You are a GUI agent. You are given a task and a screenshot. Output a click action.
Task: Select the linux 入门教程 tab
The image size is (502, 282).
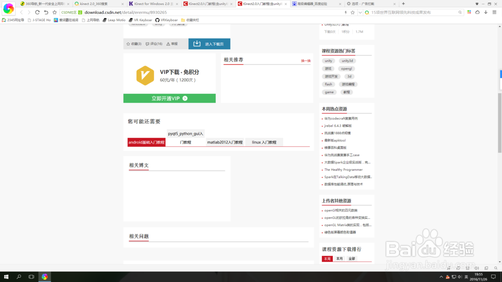[264, 142]
